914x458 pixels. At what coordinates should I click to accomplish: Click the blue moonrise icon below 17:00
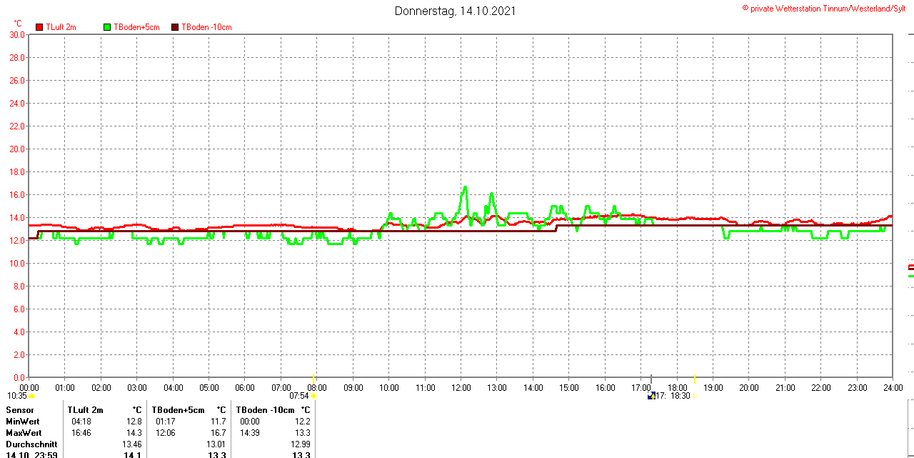pos(651,396)
